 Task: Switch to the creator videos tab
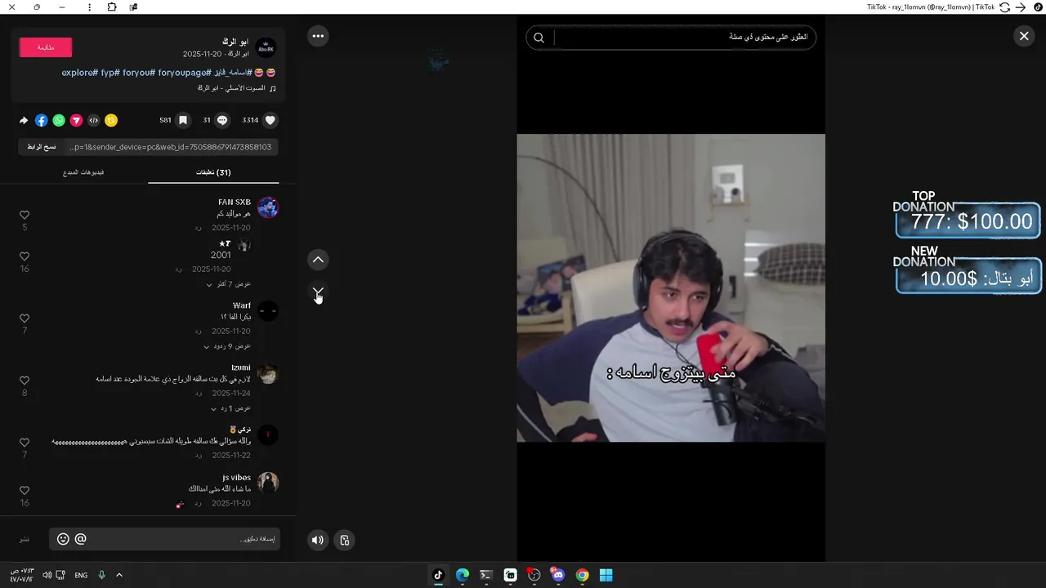pos(83,172)
